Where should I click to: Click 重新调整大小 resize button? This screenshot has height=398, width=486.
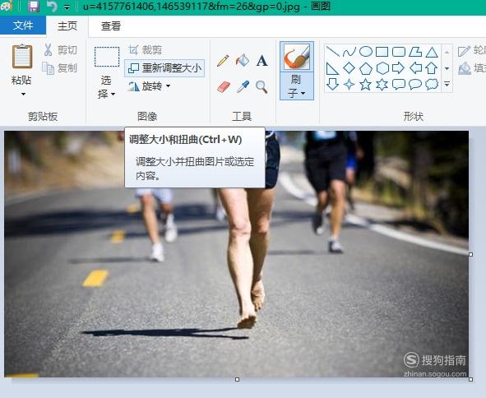coord(164,68)
